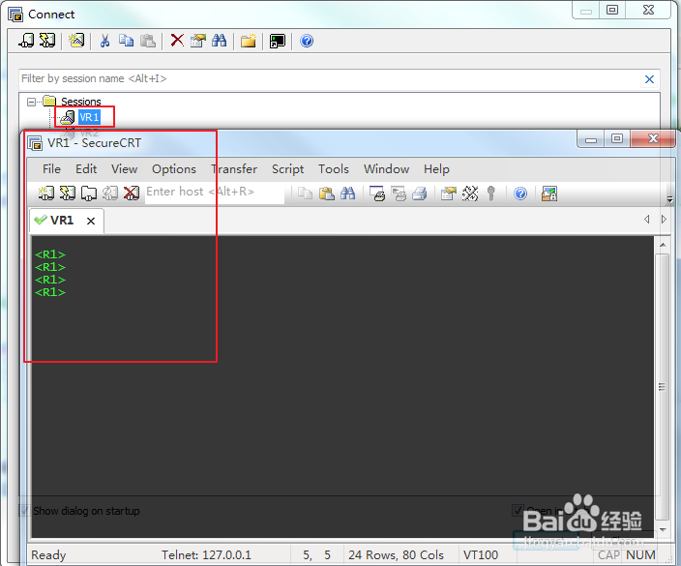Screen dimensions: 681x566
Task: Select the VR1 session in the tree
Action: [89, 117]
